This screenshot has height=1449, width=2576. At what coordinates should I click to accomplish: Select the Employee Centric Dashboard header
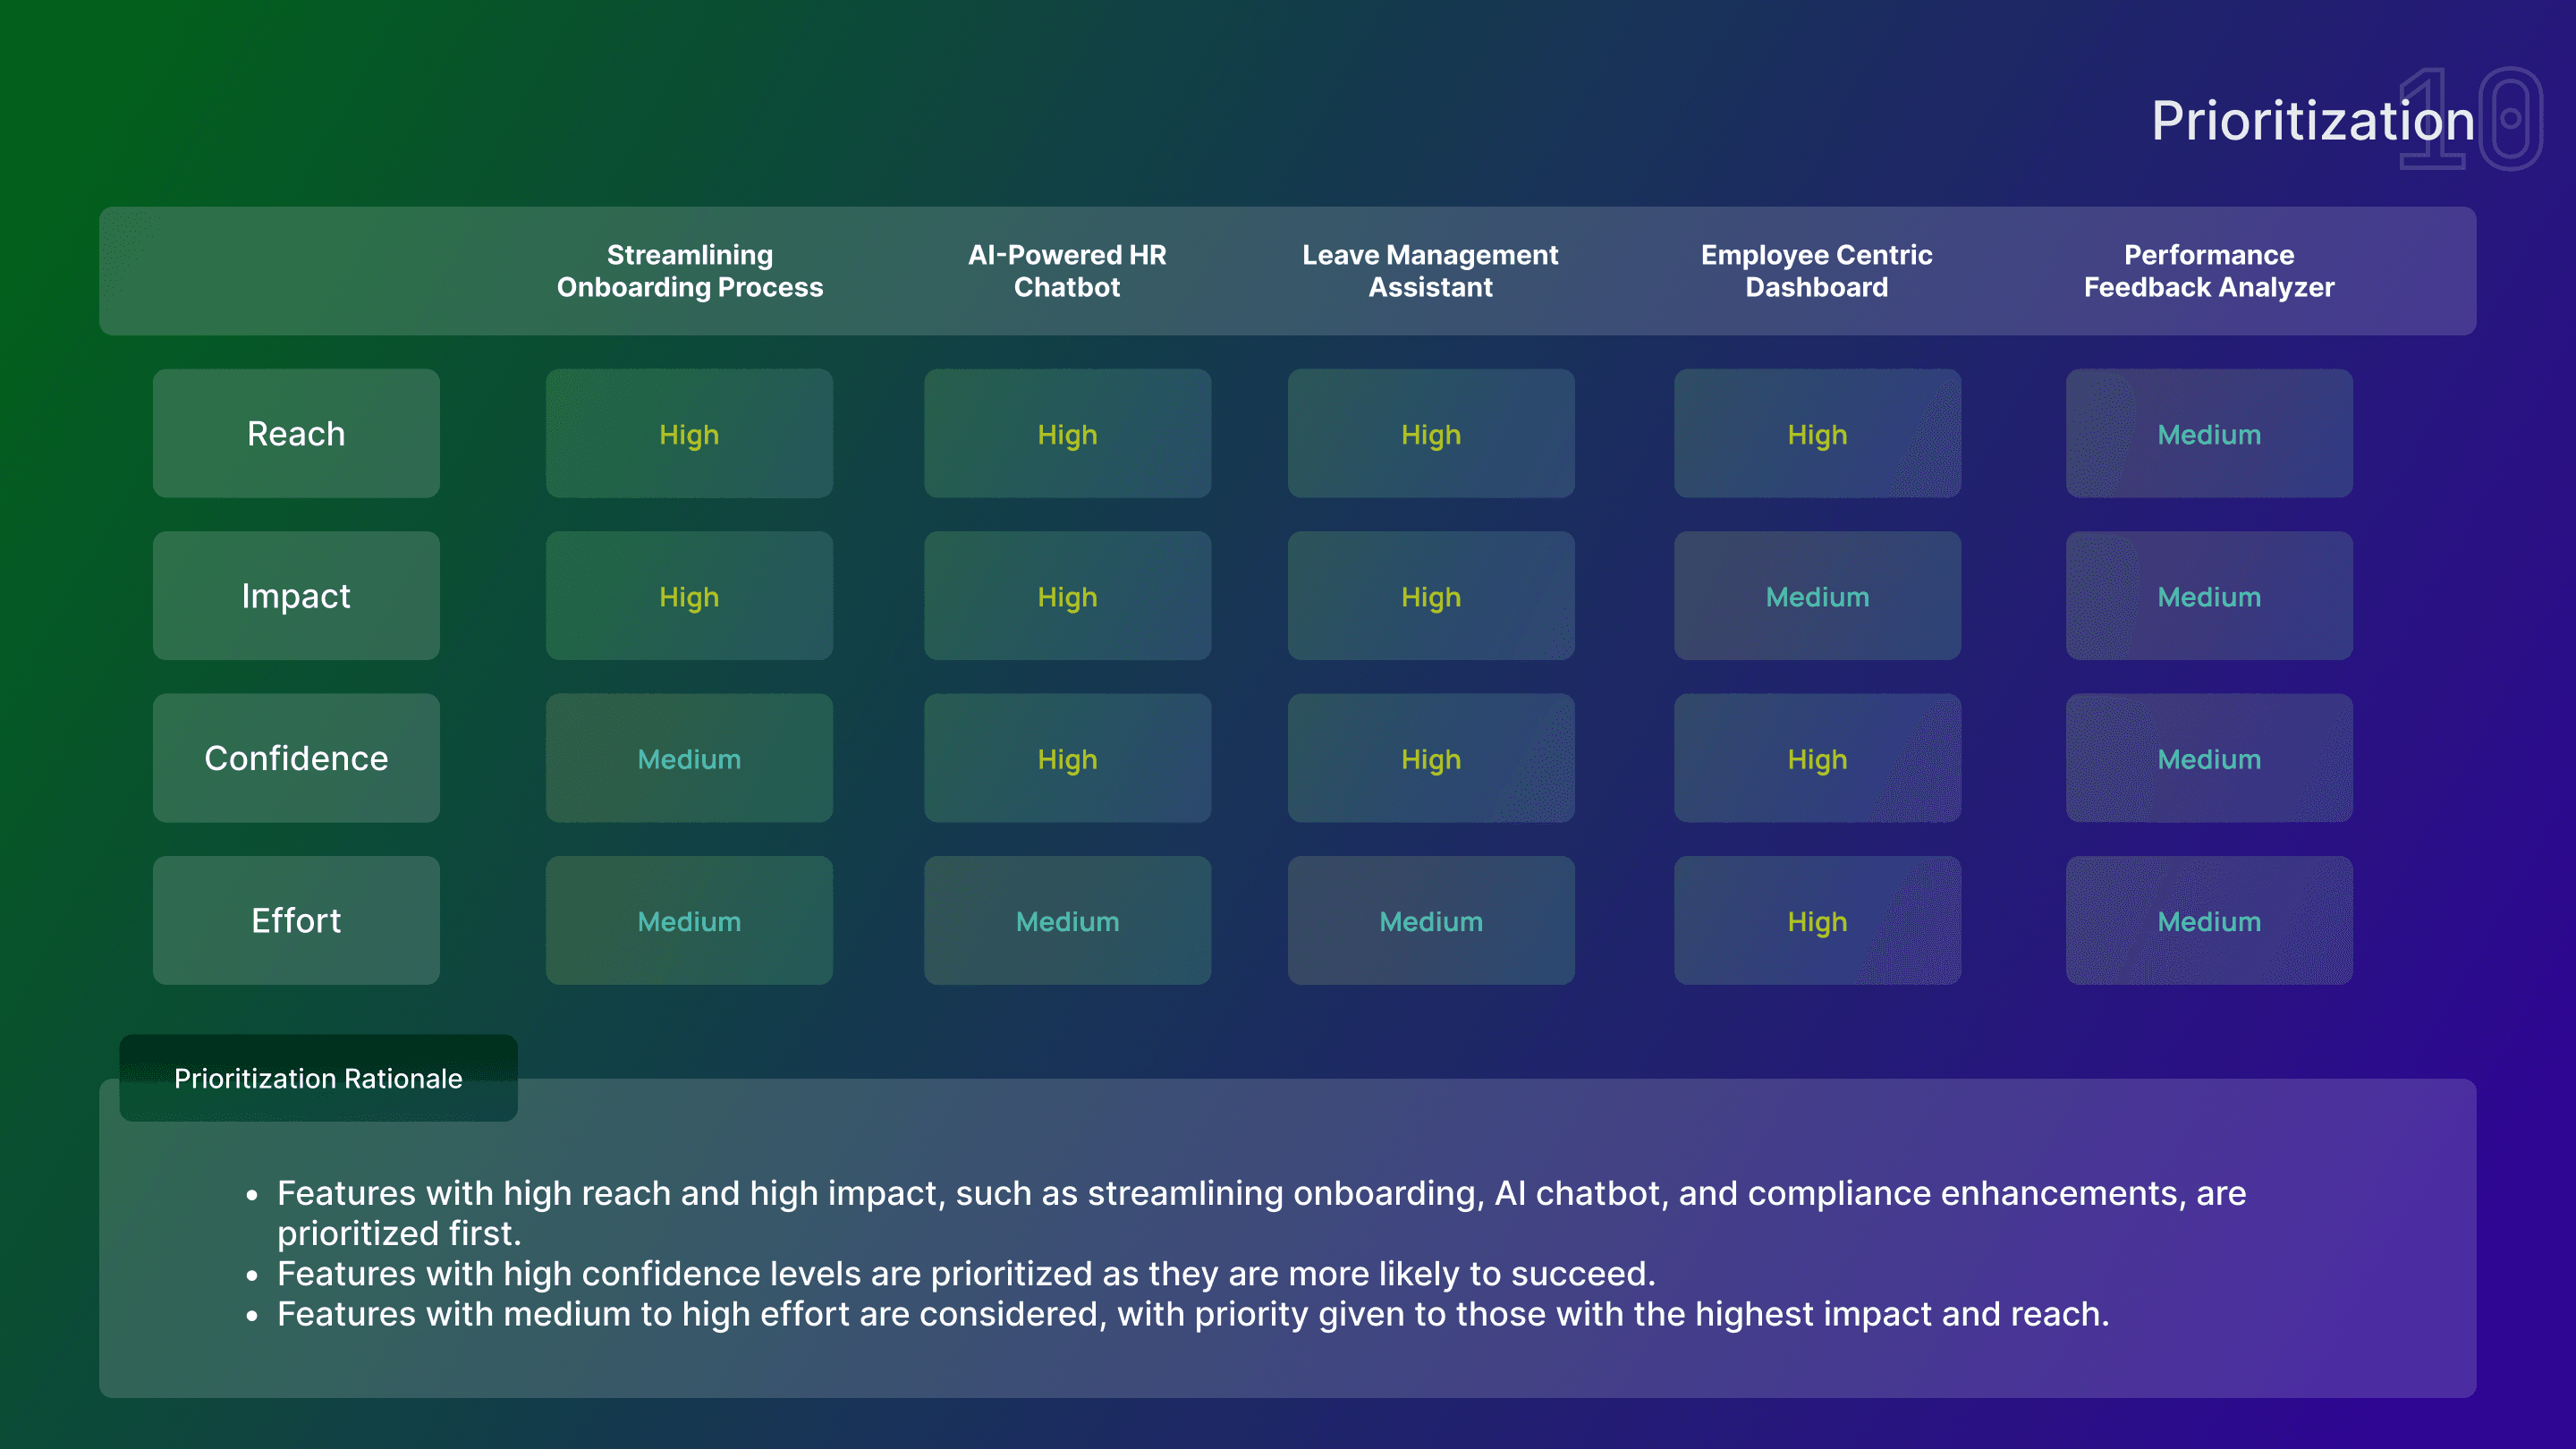click(1817, 271)
